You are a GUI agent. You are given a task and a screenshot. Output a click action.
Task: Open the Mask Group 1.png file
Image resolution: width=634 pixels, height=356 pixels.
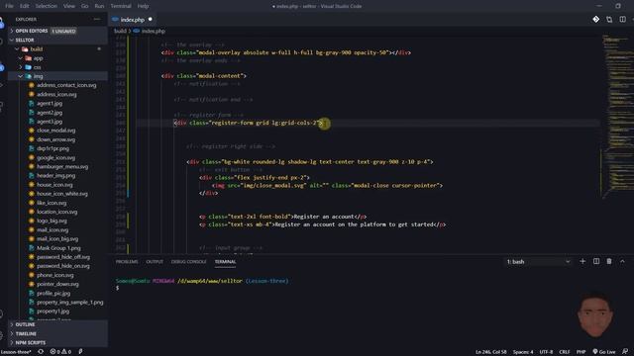pyautogui.click(x=58, y=248)
